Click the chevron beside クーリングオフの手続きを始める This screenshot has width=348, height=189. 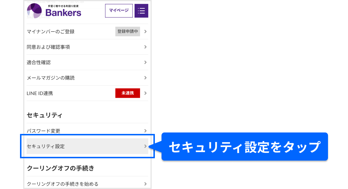coord(145,184)
